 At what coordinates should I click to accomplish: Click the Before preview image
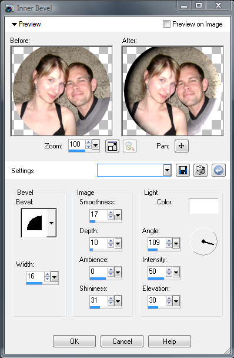[61, 91]
